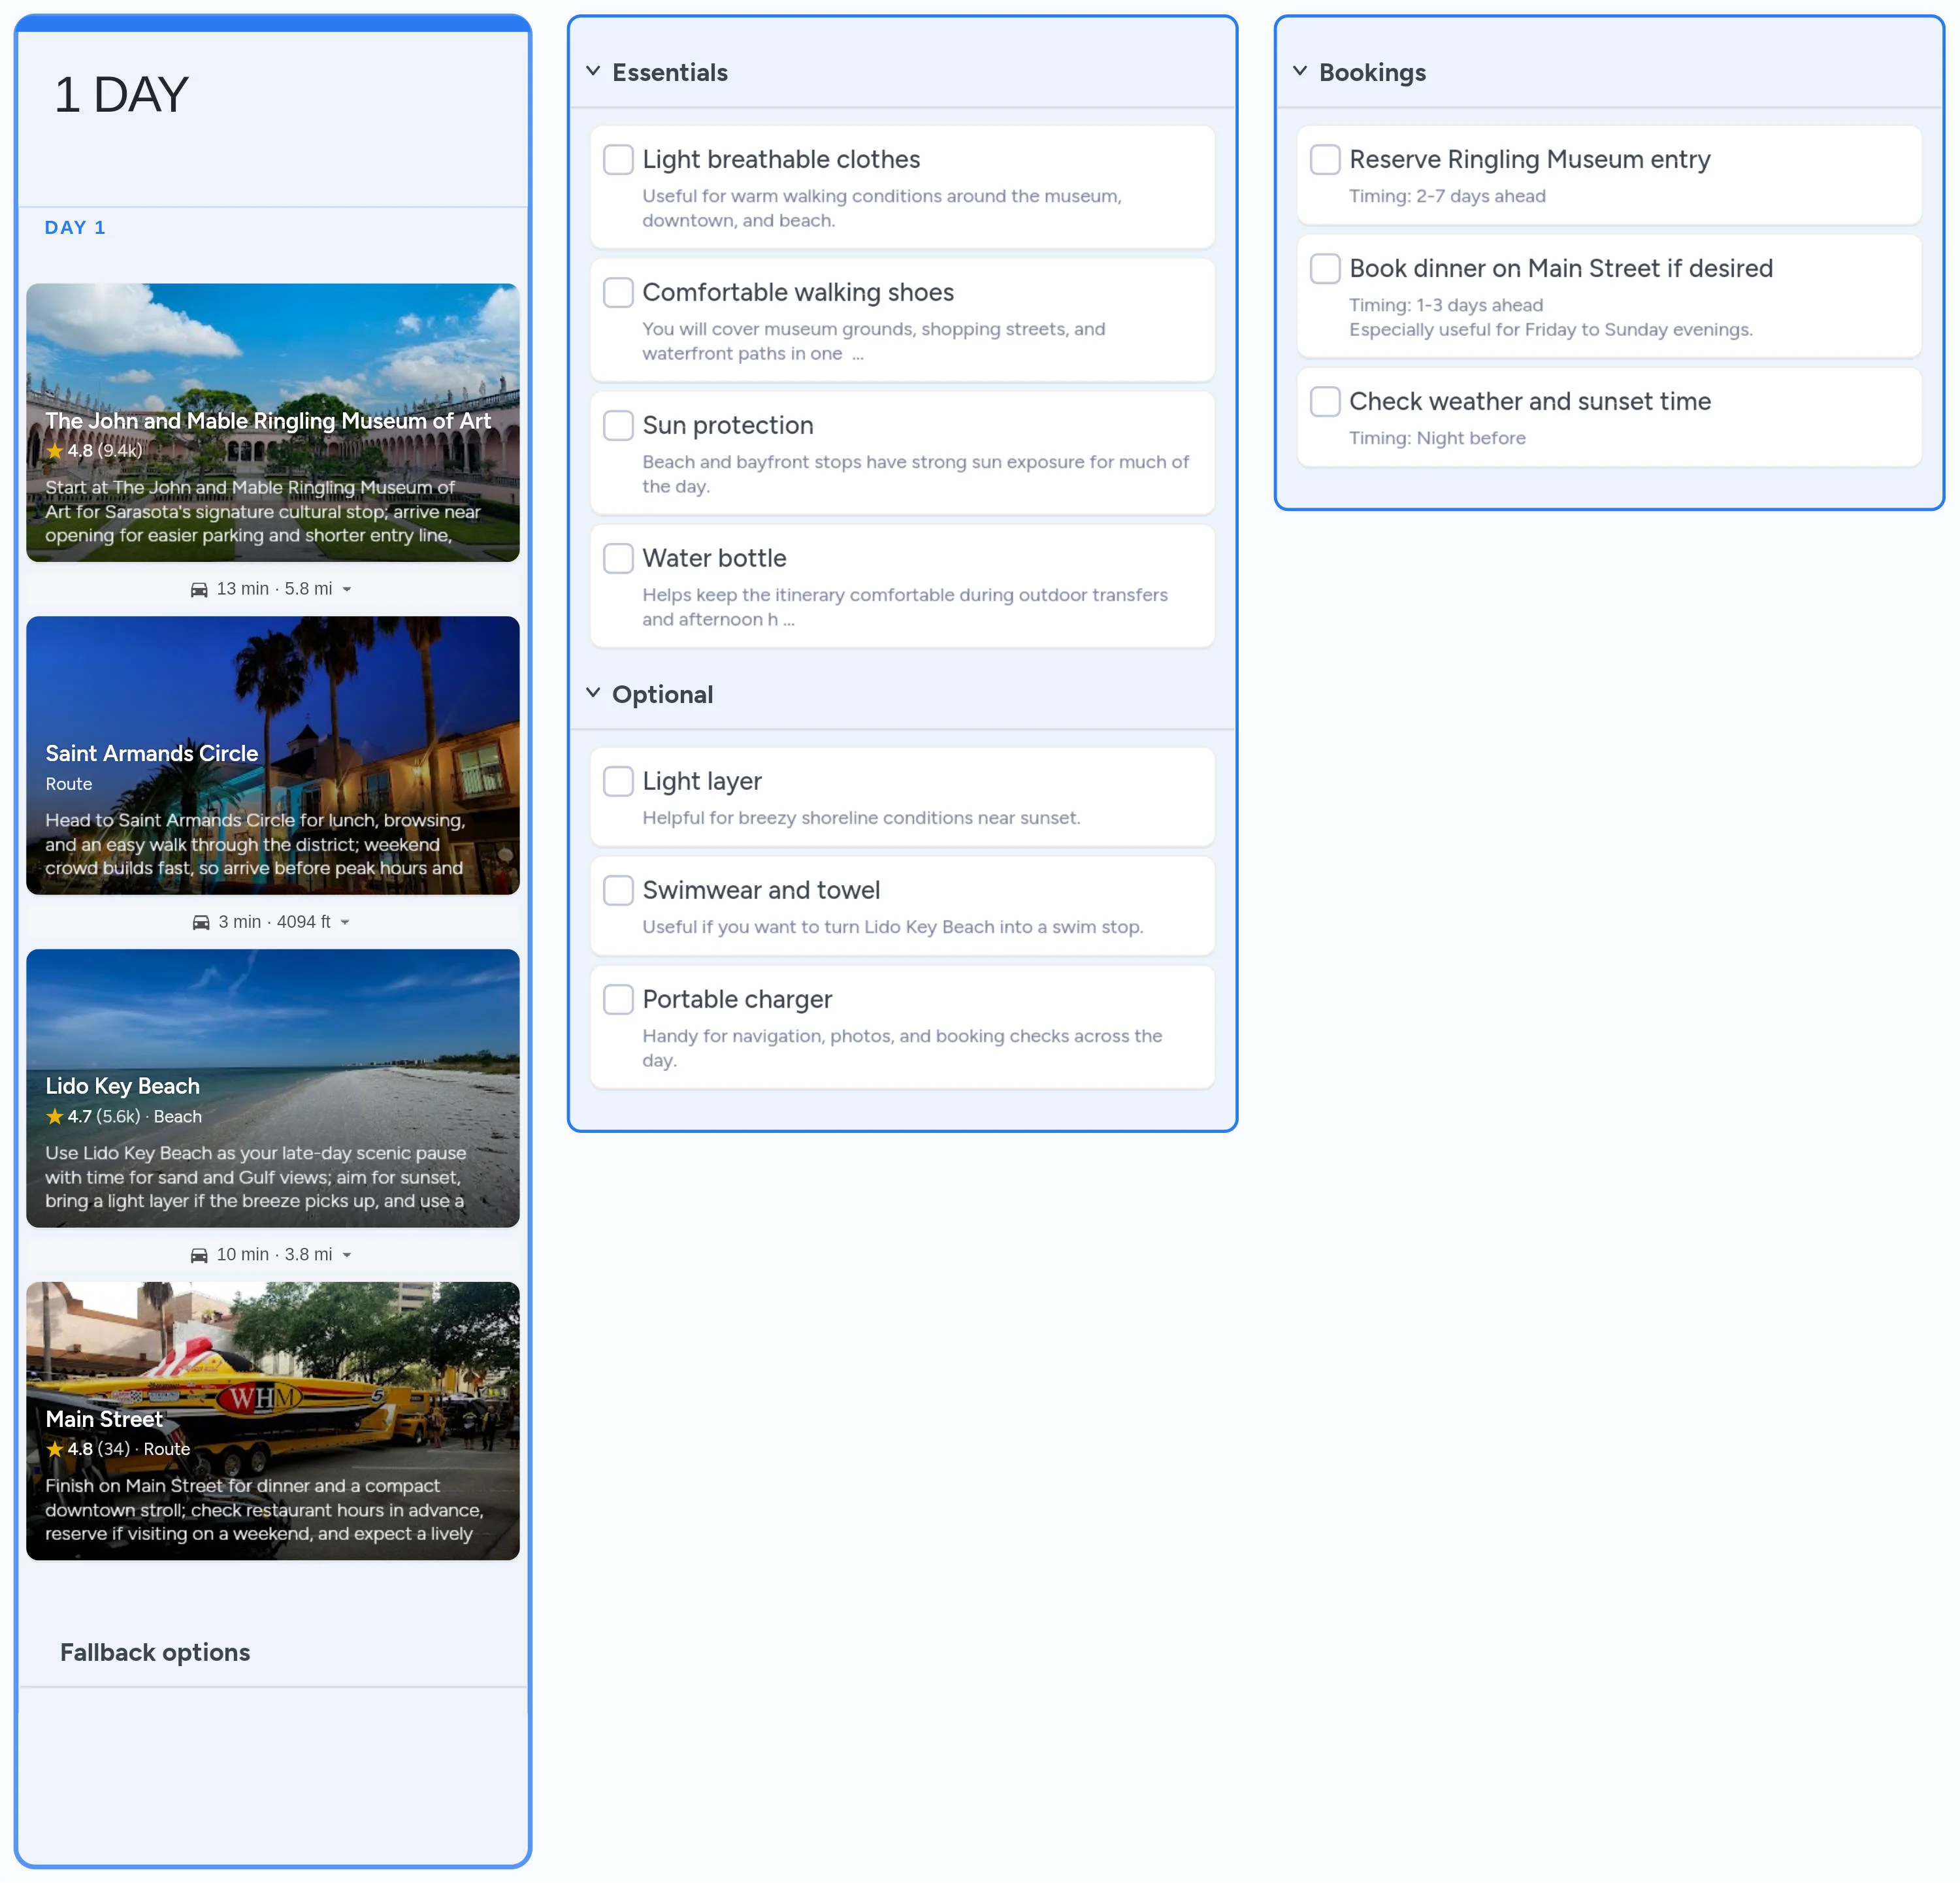
Task: Open Lido Key Beach place card
Action: (x=272, y=1088)
